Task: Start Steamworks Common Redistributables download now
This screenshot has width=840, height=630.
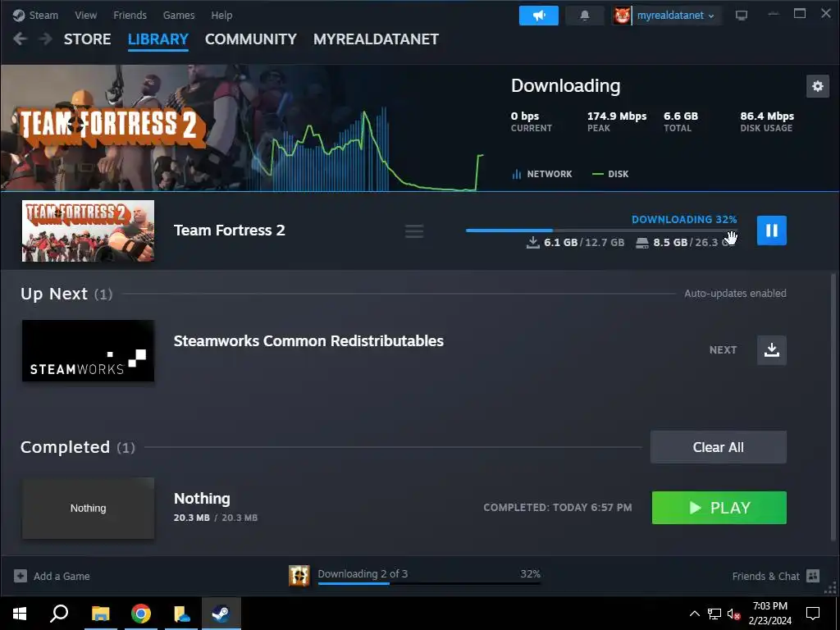Action: point(771,350)
